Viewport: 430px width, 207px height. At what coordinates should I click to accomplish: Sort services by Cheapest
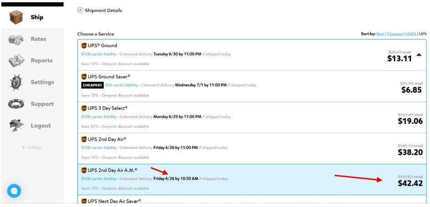(x=395, y=34)
